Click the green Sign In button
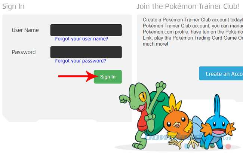The width and height of the screenshot is (243, 153). tap(108, 77)
